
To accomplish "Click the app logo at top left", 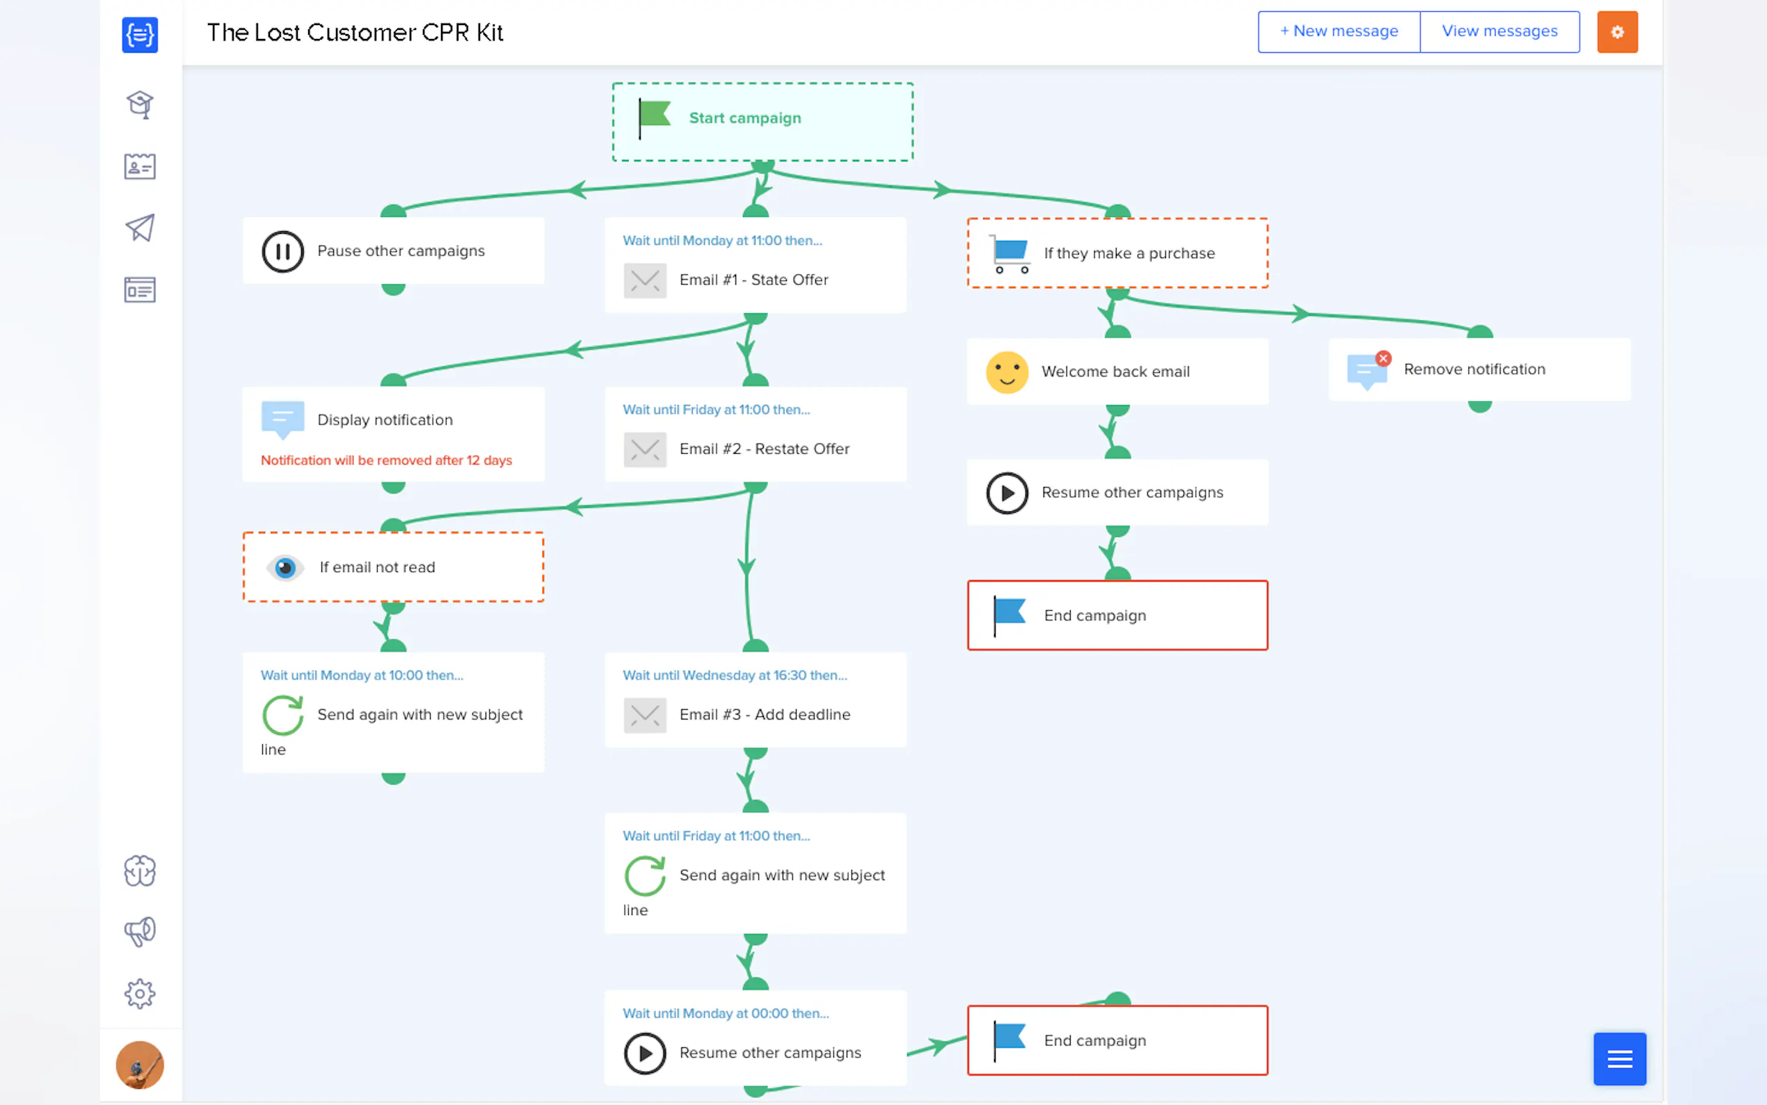I will [x=140, y=34].
